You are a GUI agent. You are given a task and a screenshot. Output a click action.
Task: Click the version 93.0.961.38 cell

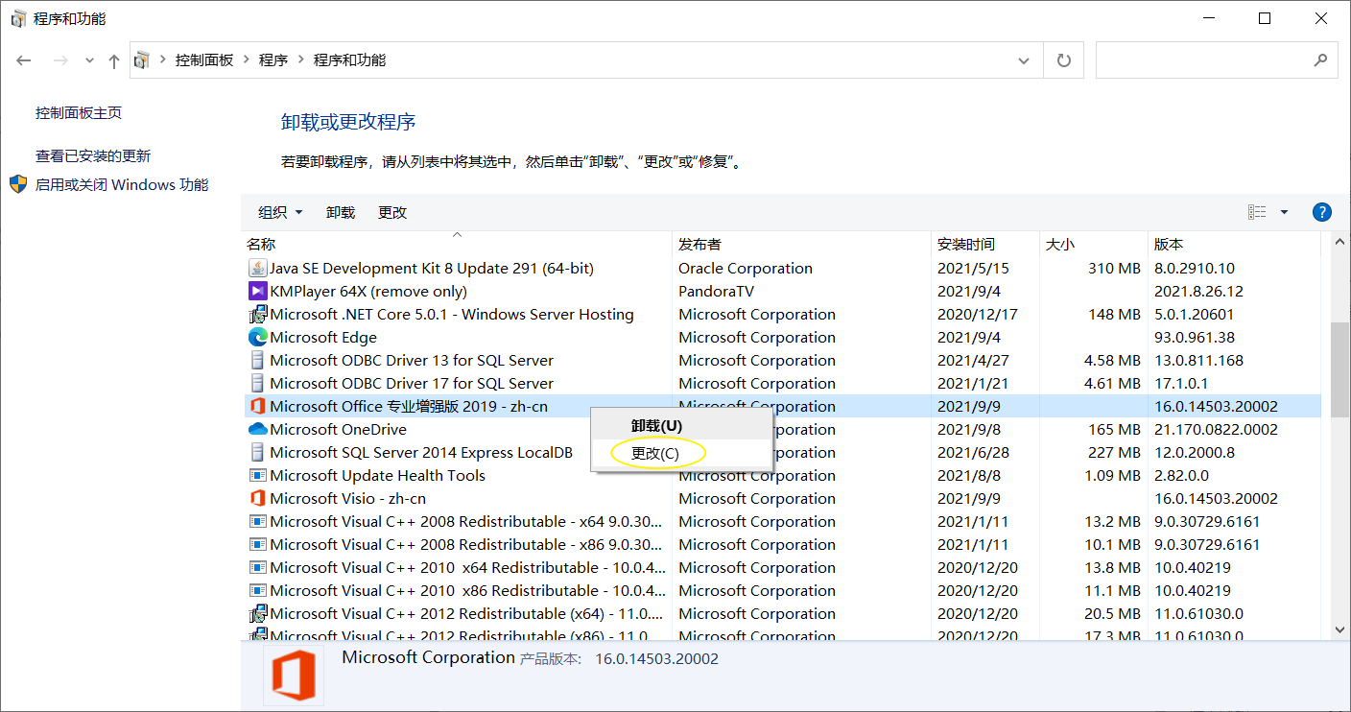click(1195, 338)
